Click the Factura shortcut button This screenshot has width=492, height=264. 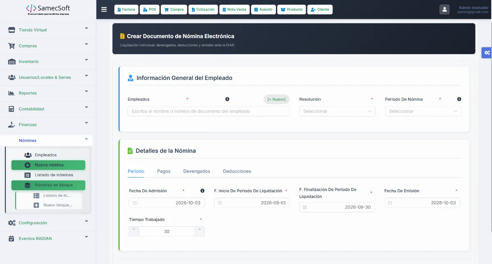click(x=126, y=9)
